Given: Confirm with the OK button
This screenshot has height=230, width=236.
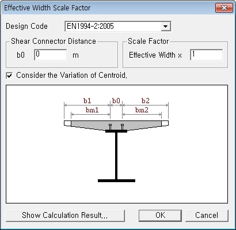Looking at the screenshot, I should coord(160,216).
